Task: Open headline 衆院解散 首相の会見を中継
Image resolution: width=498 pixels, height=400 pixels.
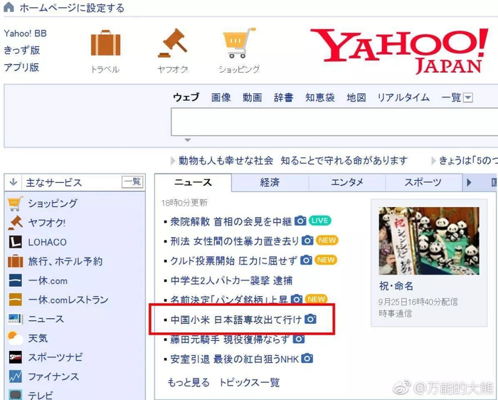Action: [231, 221]
